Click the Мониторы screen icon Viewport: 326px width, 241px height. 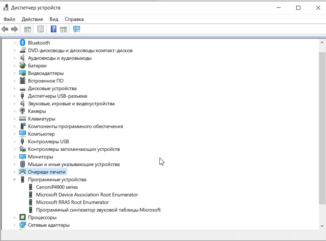pos(22,156)
